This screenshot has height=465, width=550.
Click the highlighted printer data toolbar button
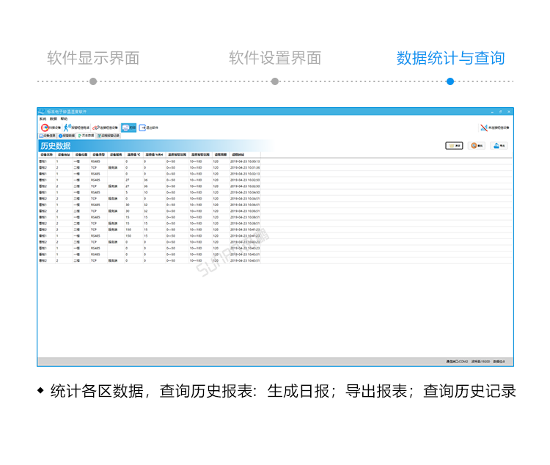pyautogui.click(x=128, y=128)
